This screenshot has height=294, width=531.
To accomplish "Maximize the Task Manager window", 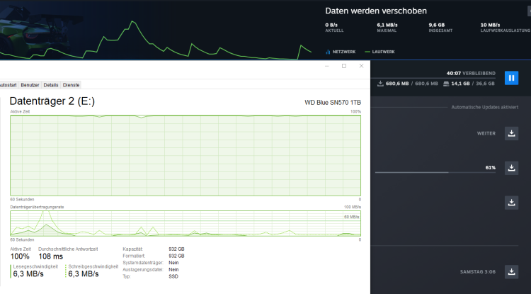I will pos(344,66).
